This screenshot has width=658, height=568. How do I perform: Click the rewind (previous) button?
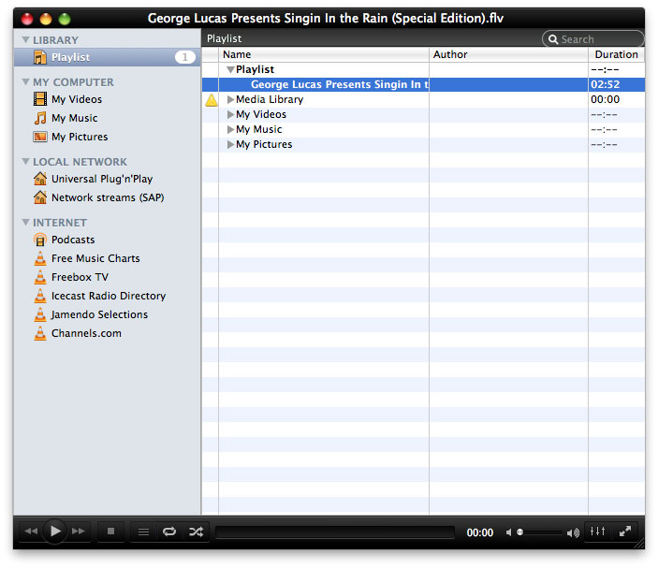click(x=31, y=532)
